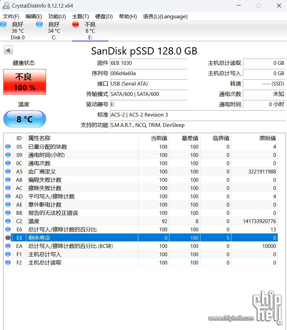
Task: Minimize the CrystalDiskInfo window
Action: 239,6
